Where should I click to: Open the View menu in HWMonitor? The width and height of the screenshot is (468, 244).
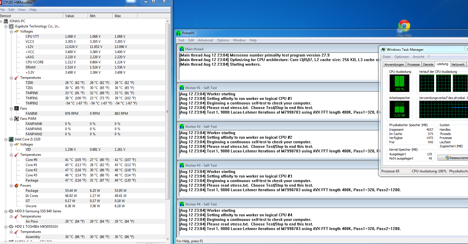(x=22, y=10)
